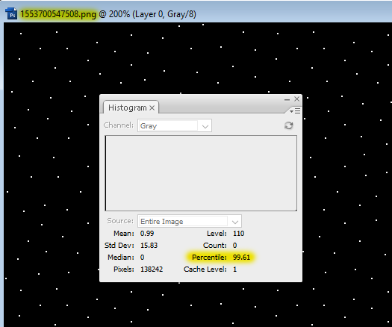The height and width of the screenshot is (327, 392).
Task: Open the Channel dropdown showing Gray
Action: click(x=175, y=125)
